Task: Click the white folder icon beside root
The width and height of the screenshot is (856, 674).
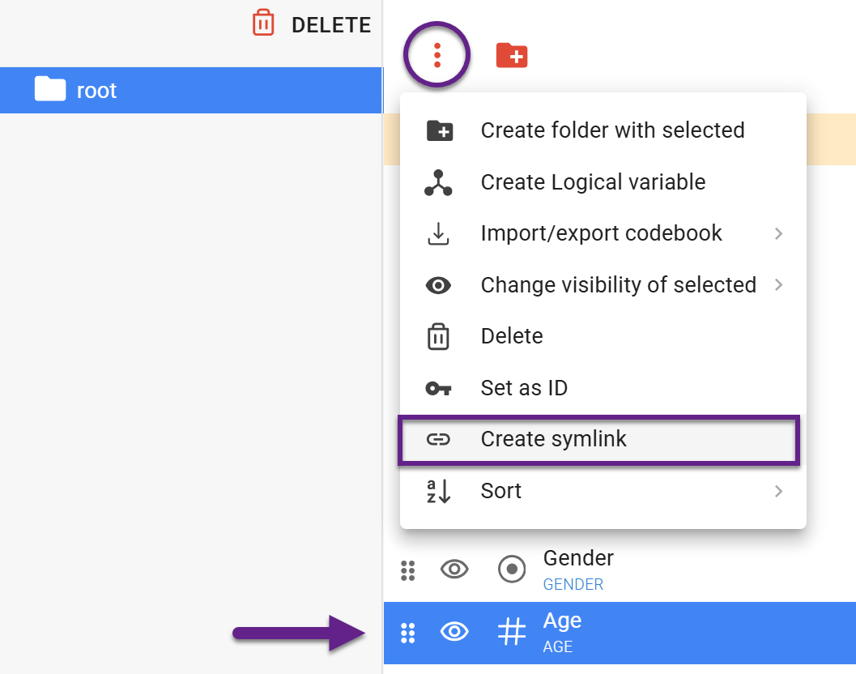Action: pos(50,89)
